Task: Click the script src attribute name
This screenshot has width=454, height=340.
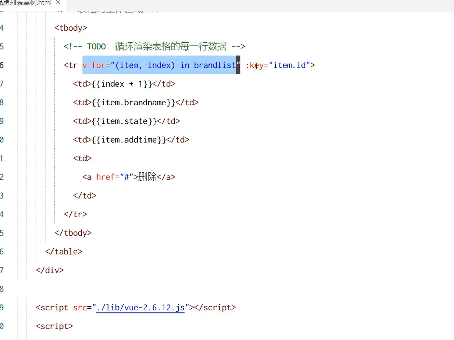Action: click(80, 307)
